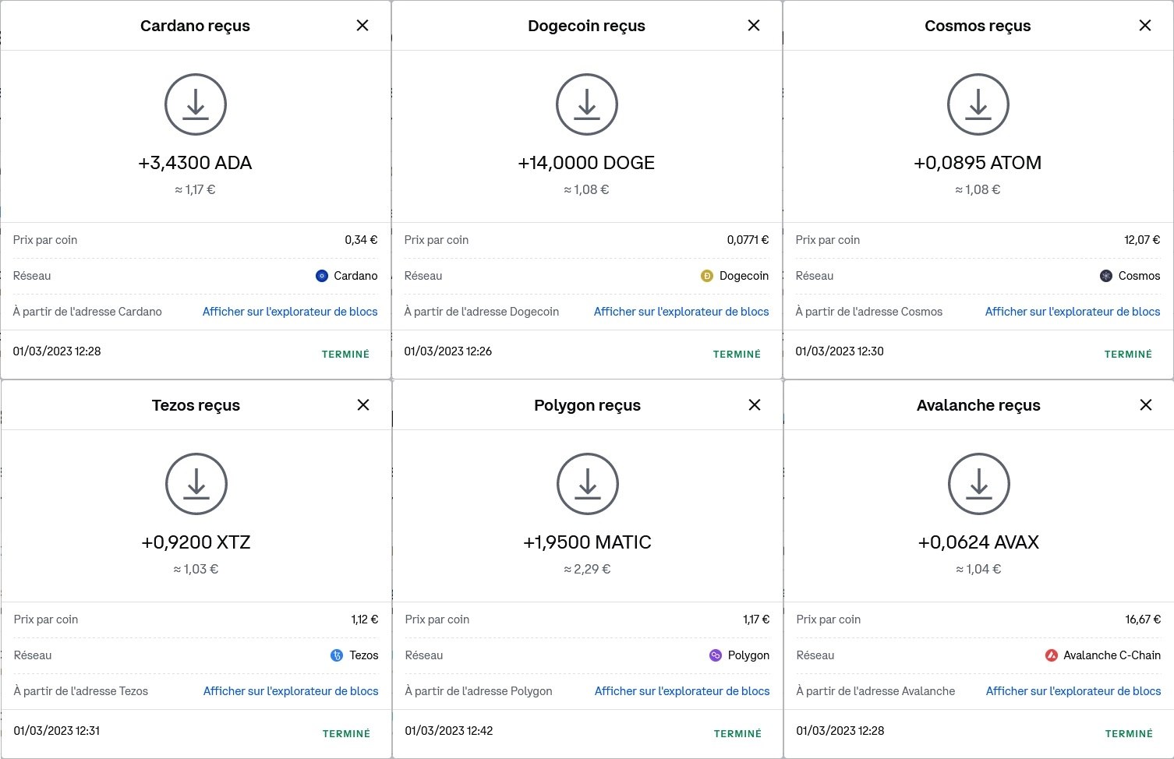
Task: Click the download icon in Tezos reçus panel
Action: pyautogui.click(x=196, y=484)
